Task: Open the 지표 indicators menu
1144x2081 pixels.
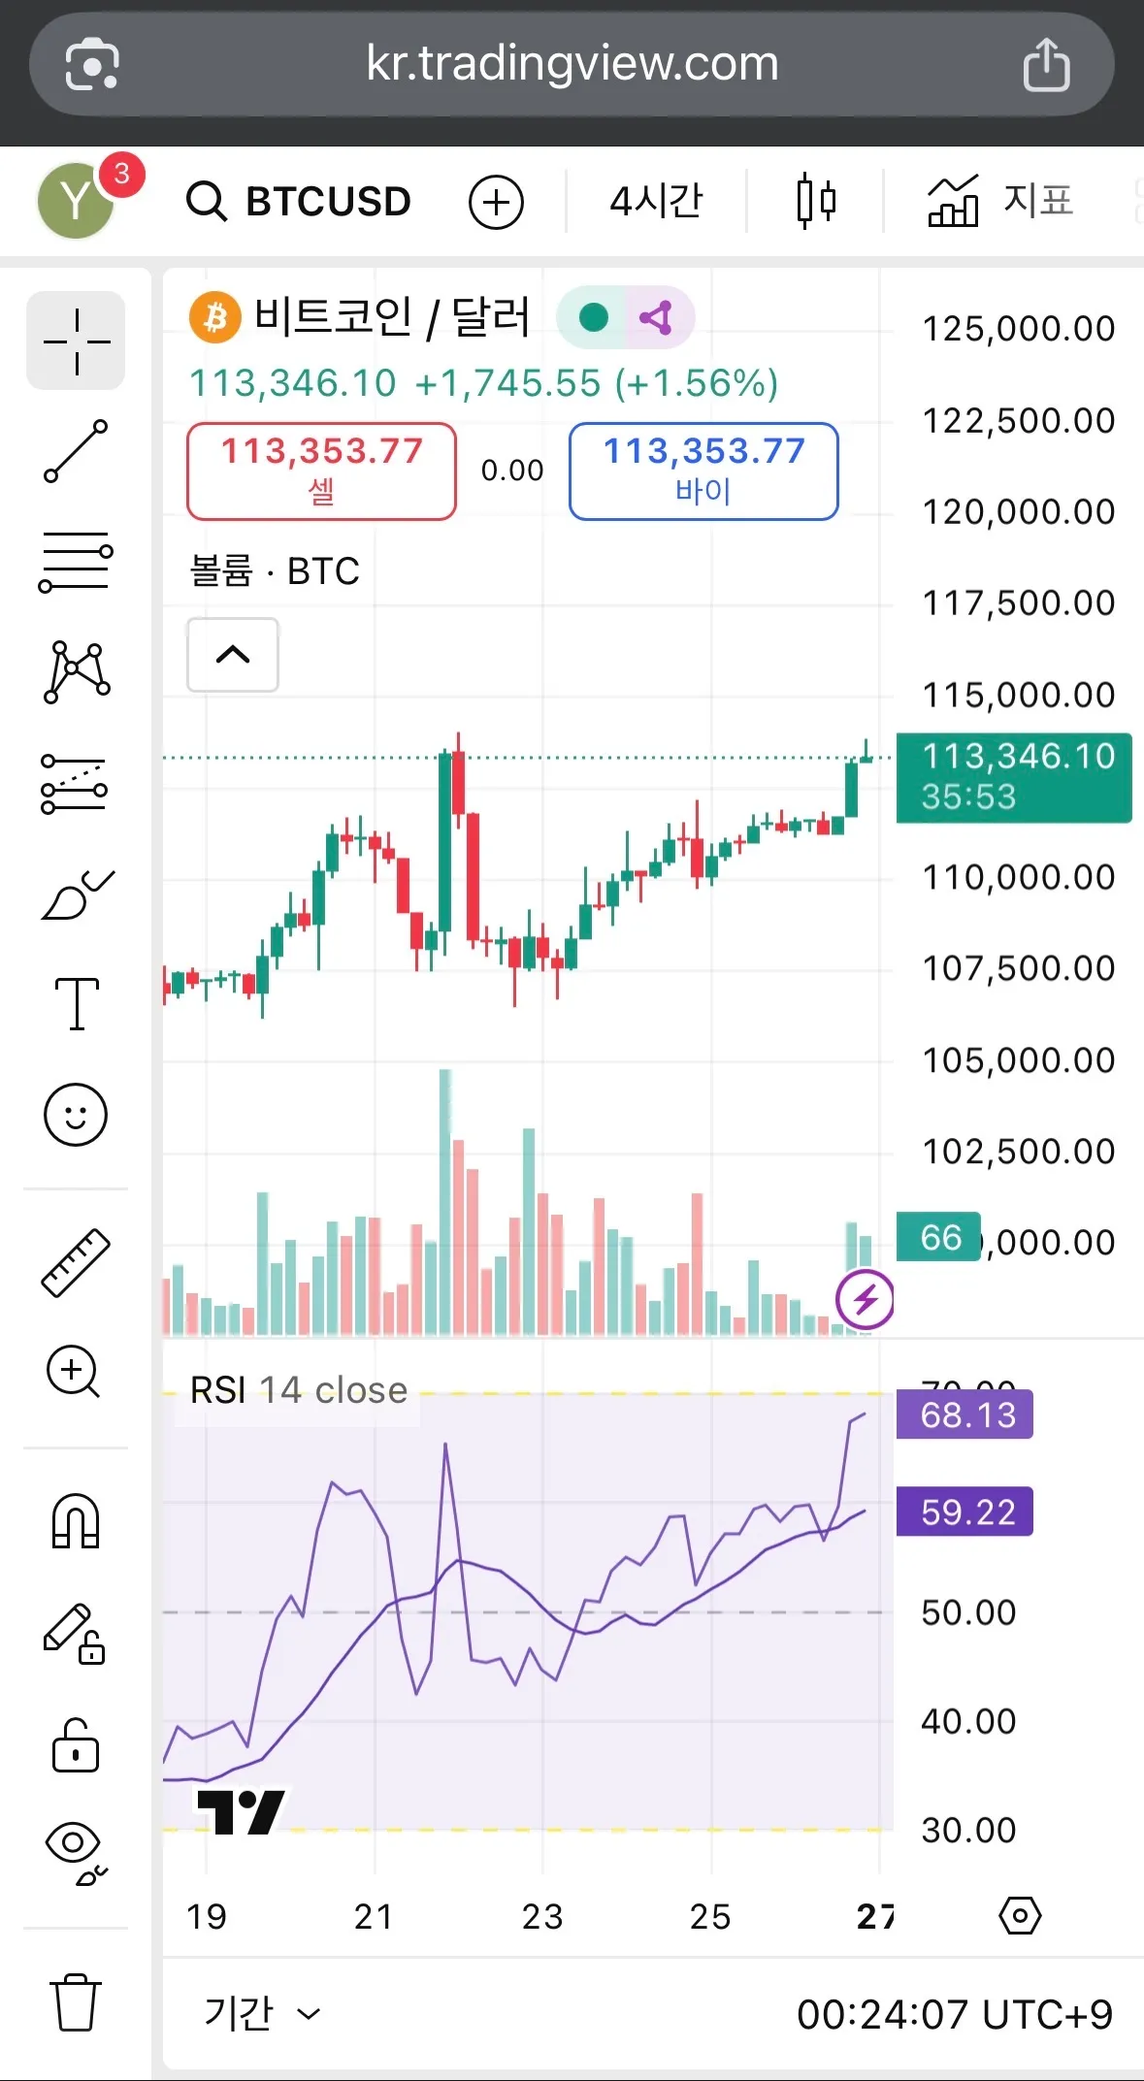Action: [x=1000, y=201]
